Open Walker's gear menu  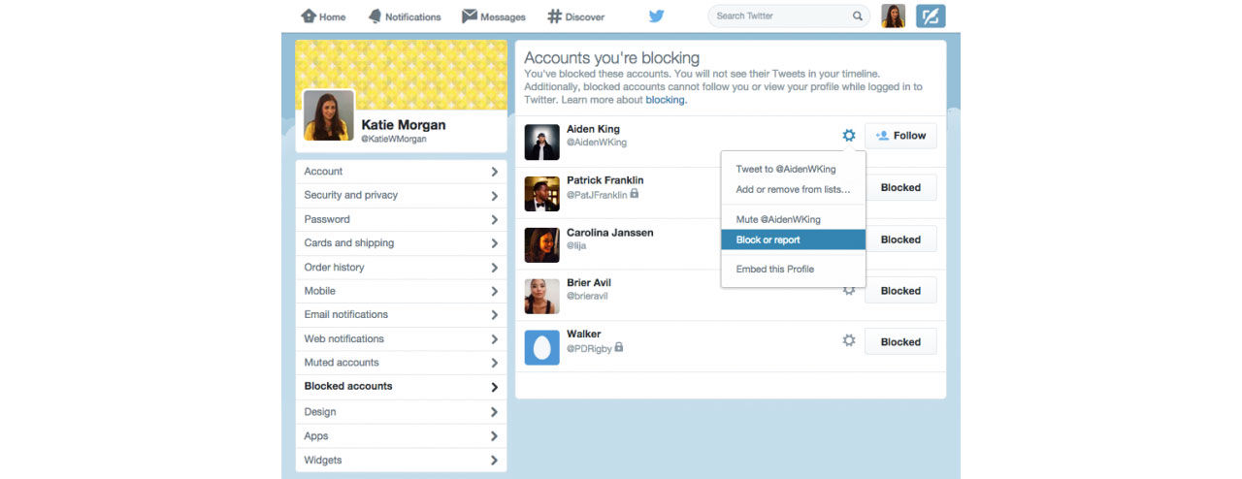point(849,340)
